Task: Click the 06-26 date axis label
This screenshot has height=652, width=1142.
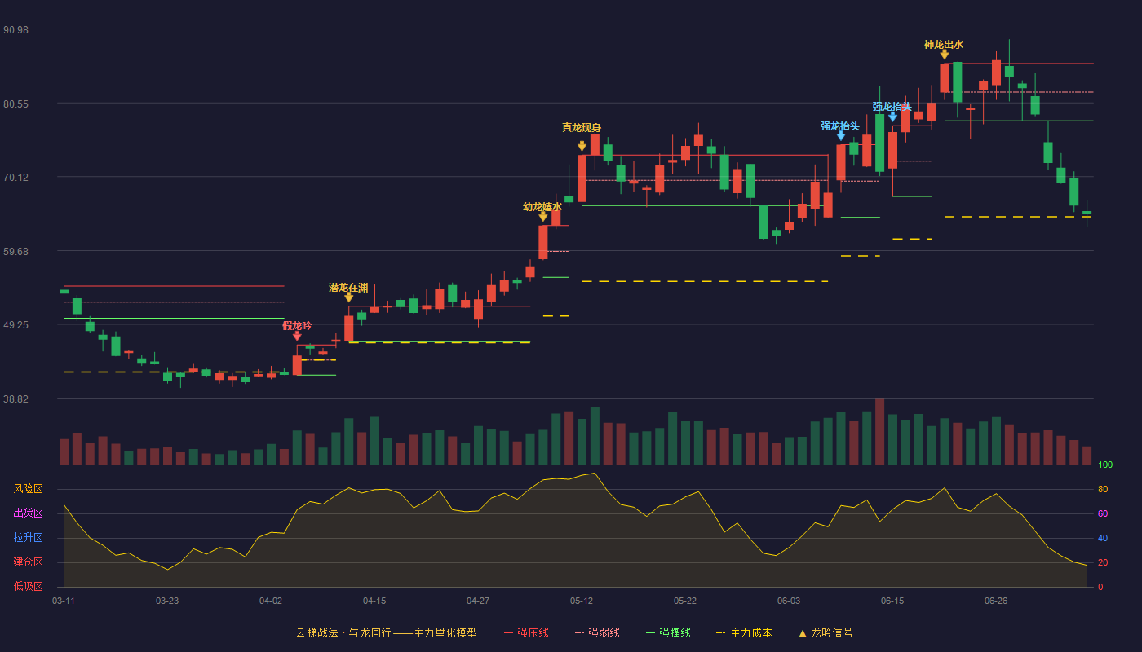Action: (x=996, y=601)
